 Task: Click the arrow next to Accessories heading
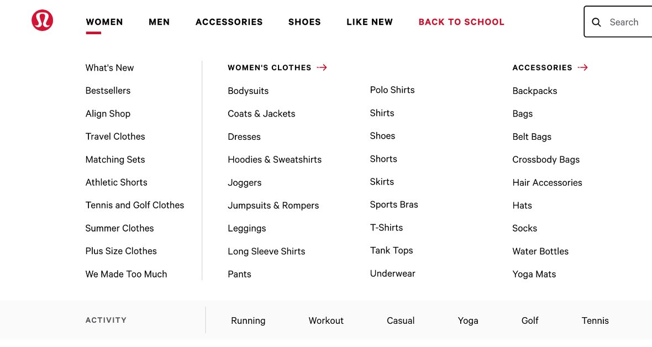tap(582, 67)
